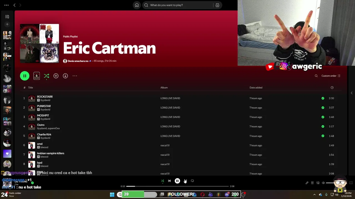This screenshot has height=199, width=355.
Task: Search within the playlist magnifier icon
Action: [316, 76]
